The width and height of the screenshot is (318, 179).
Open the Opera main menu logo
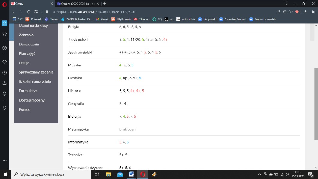[x=4, y=4]
